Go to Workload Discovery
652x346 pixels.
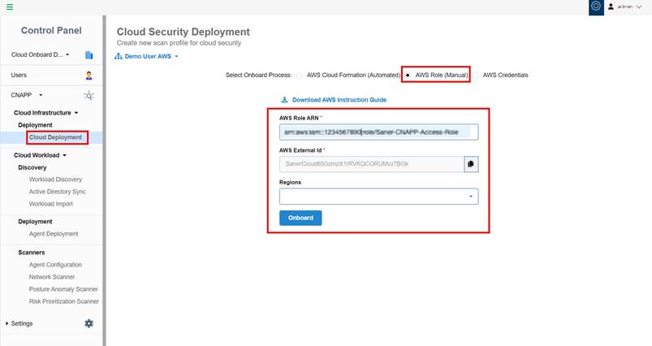55,179
